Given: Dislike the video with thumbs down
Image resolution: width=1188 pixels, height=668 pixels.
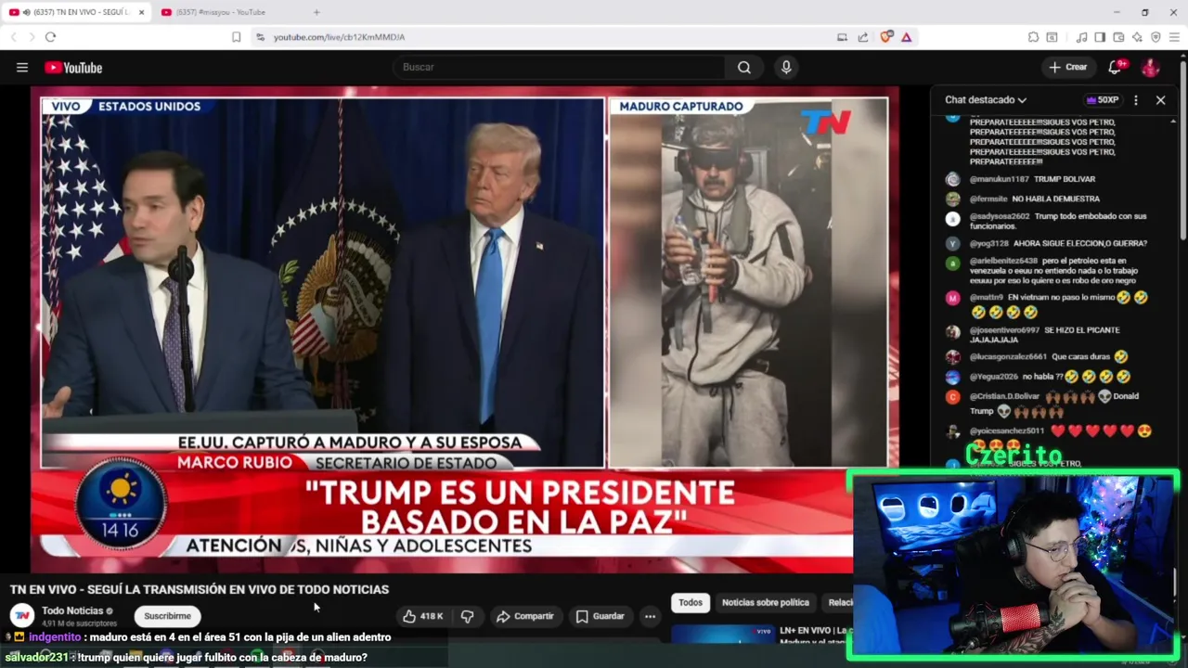Looking at the screenshot, I should tap(468, 616).
